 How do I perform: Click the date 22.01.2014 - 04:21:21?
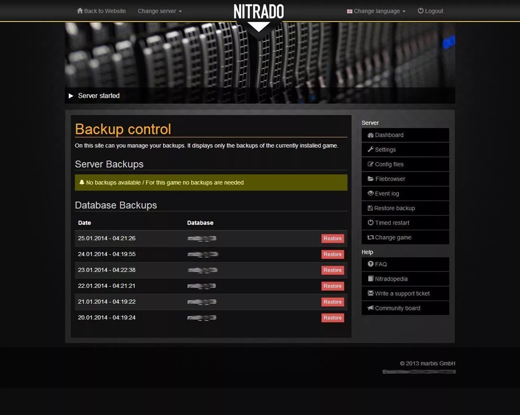tap(107, 286)
